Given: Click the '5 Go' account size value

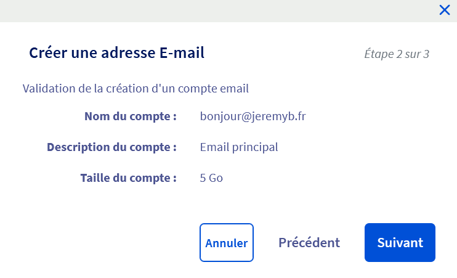Looking at the screenshot, I should click(x=211, y=178).
